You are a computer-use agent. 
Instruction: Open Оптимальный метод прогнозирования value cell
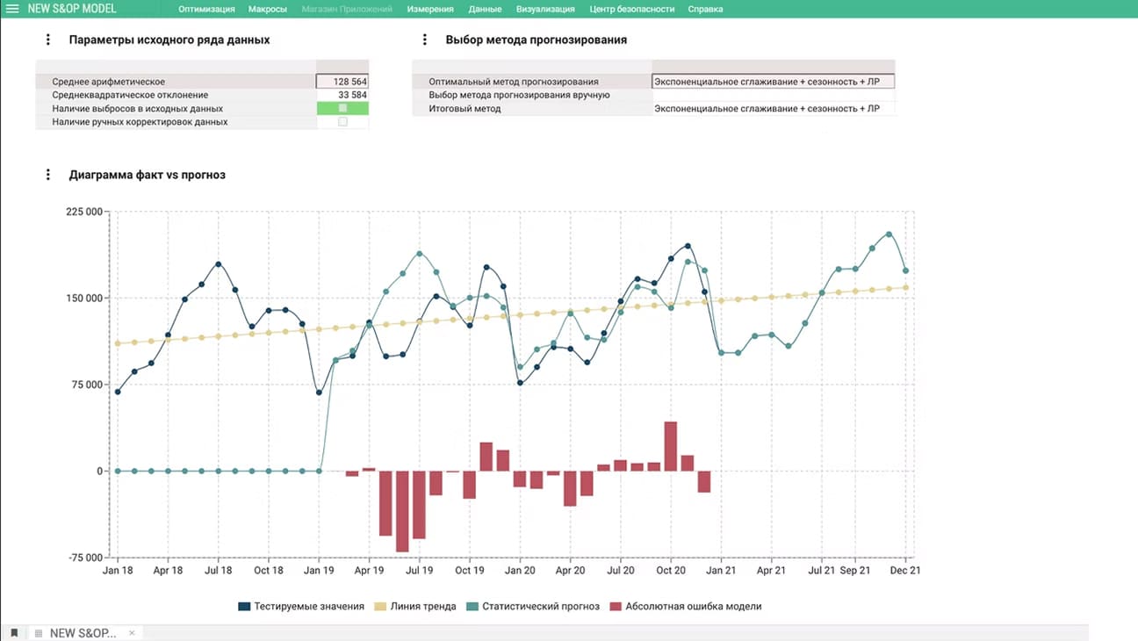[x=773, y=82]
